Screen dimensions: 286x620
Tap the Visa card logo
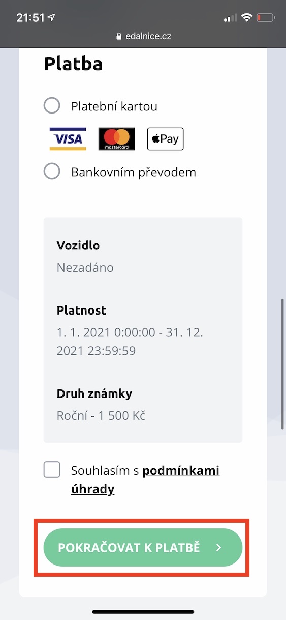tap(68, 139)
